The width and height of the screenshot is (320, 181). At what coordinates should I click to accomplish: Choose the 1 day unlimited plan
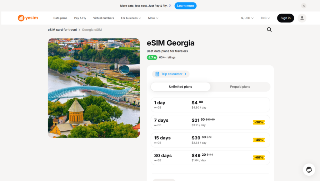click(210, 105)
